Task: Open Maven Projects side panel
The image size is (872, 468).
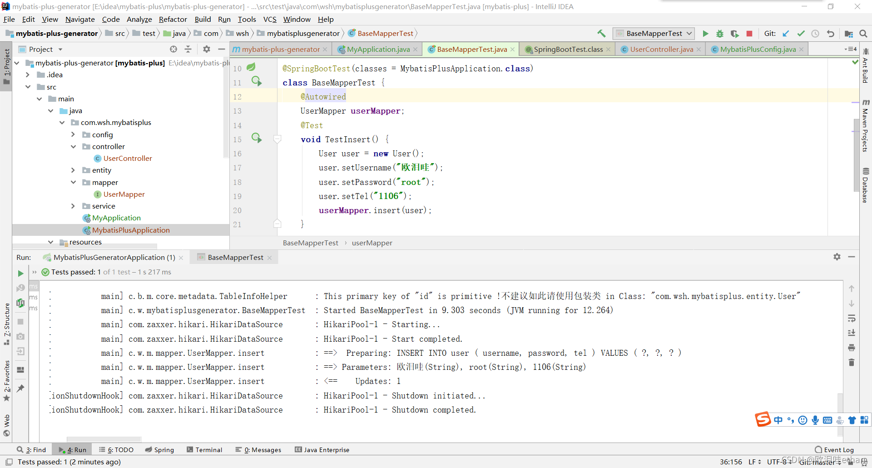Action: [x=866, y=126]
